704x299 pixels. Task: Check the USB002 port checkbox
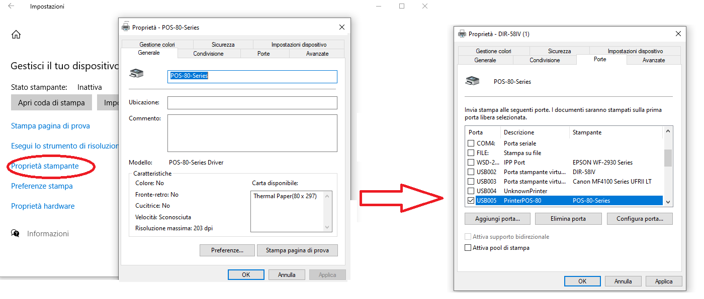(x=471, y=172)
